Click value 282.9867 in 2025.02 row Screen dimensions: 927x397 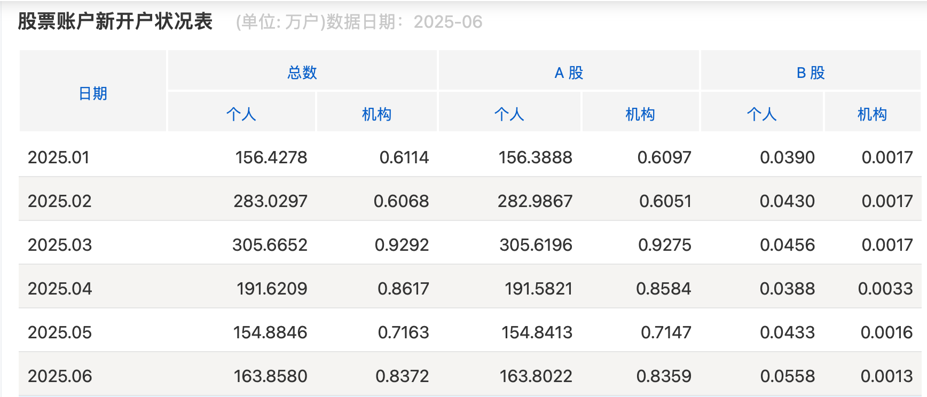[535, 201]
